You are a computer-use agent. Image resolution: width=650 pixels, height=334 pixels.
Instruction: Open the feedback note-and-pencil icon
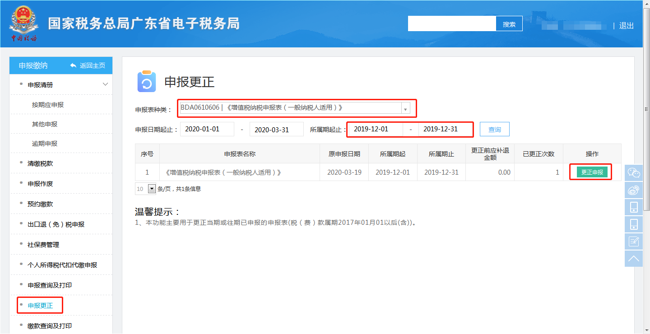coord(634,241)
